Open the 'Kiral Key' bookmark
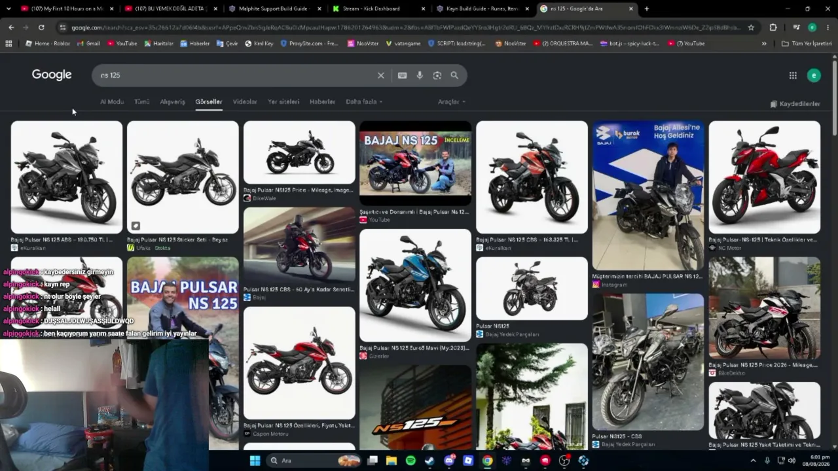 (259, 43)
